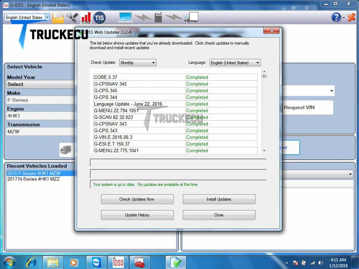Expand dropdown arrow next to help icon
This screenshot has height=269, width=359.
[x=344, y=17]
